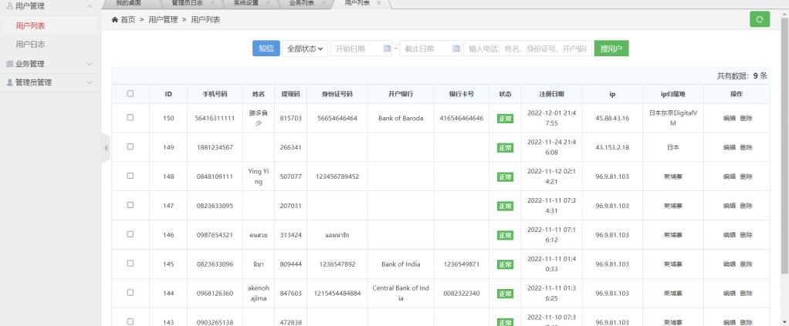Click phone number 56416311111
The height and width of the screenshot is (326, 789).
coord(215,119)
